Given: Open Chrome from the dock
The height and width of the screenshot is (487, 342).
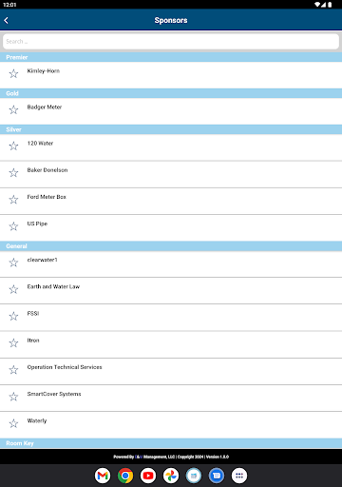Looking at the screenshot, I should coord(125,476).
